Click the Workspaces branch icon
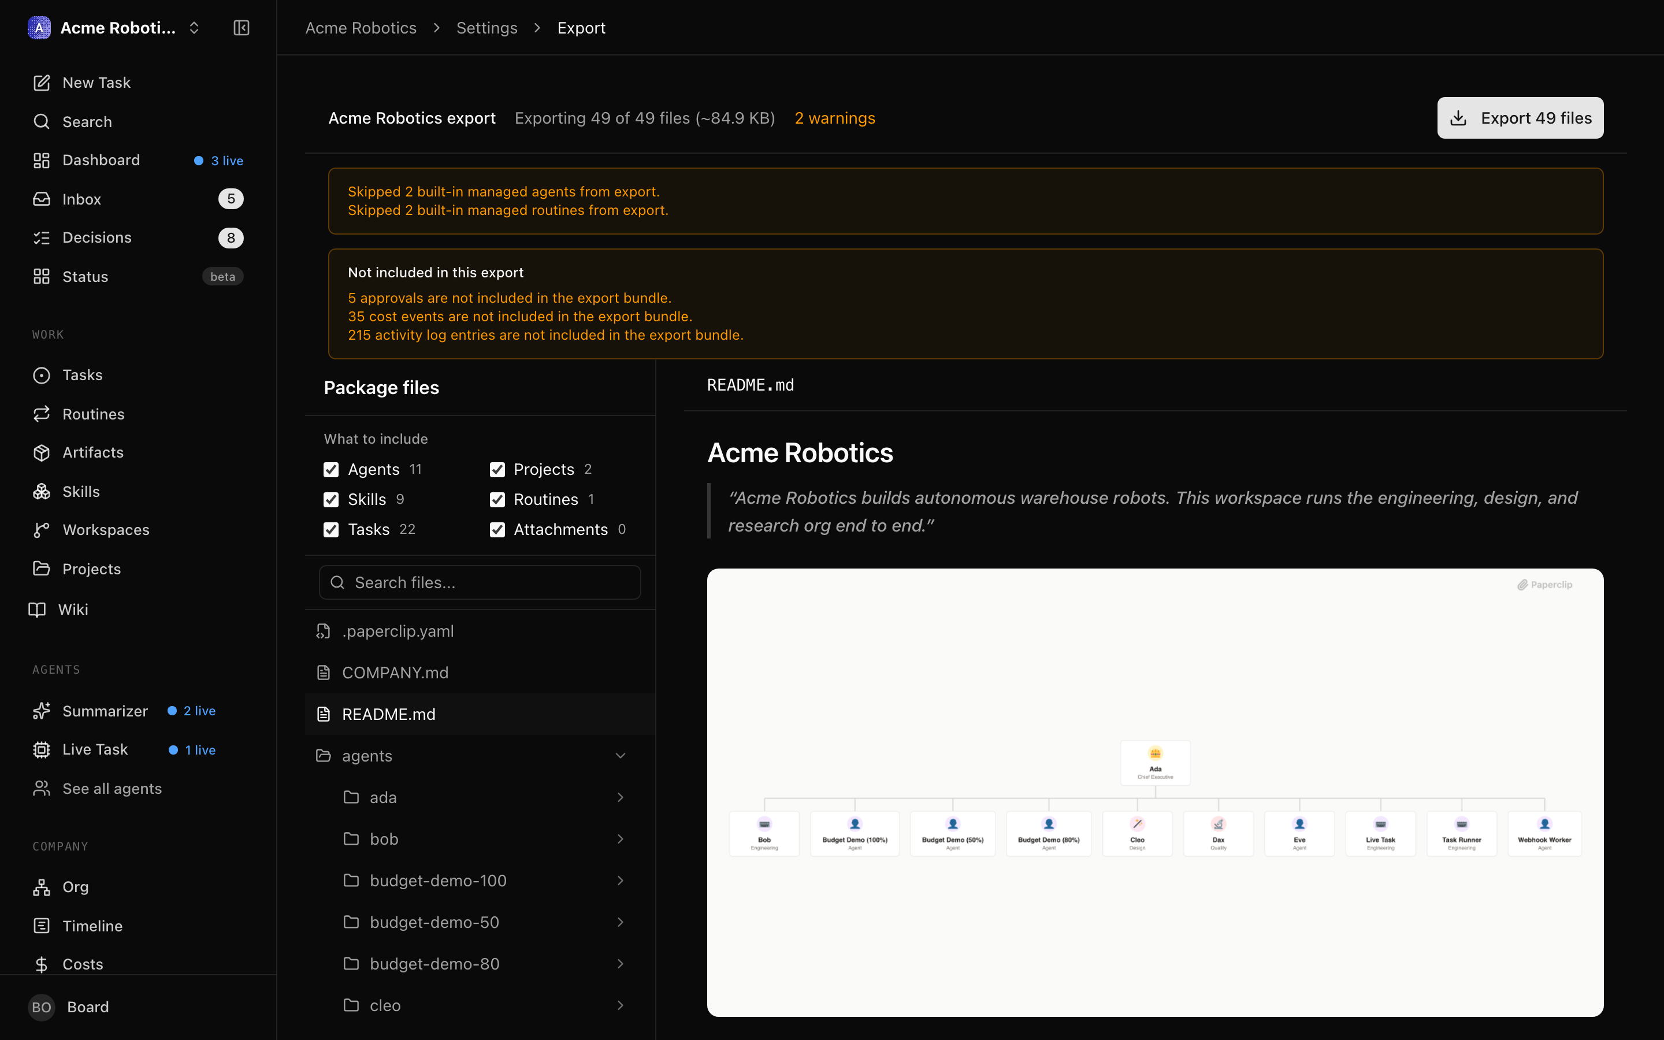 pos(42,530)
